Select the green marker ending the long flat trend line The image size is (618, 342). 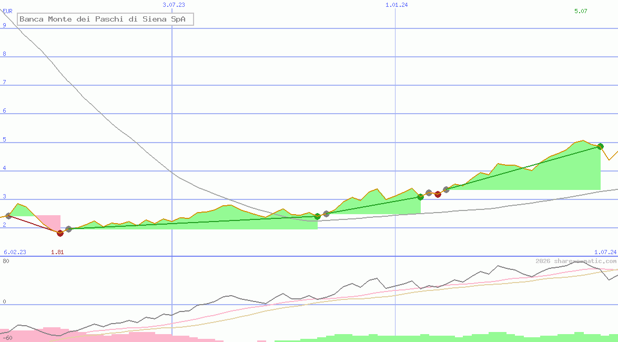317,216
